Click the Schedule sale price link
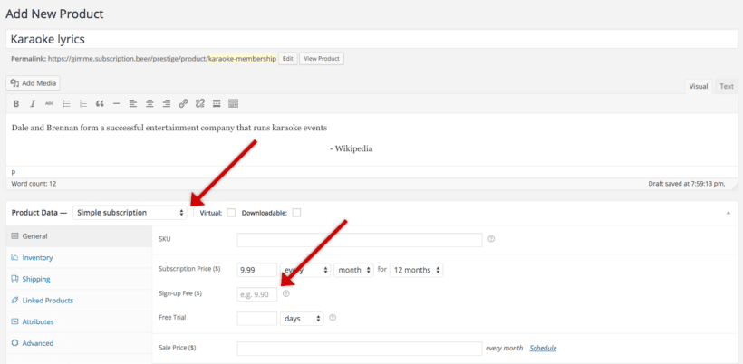 pyautogui.click(x=543, y=349)
